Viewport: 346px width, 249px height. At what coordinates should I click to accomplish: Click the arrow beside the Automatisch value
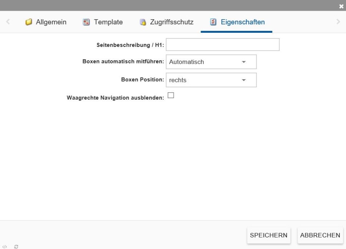[x=243, y=62]
